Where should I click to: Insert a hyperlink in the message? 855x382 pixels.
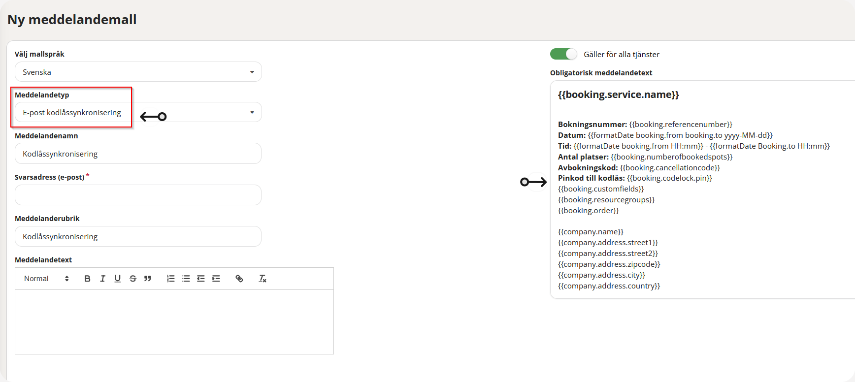point(239,279)
